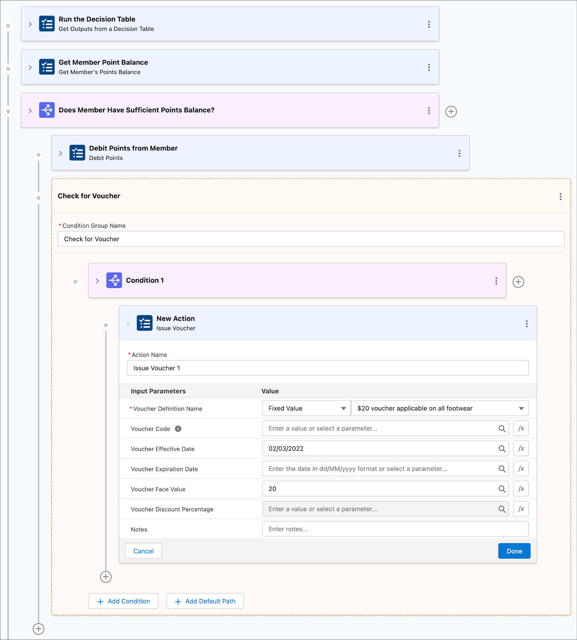
Task: Expand the Run the Decision Table step
Action: [30, 24]
